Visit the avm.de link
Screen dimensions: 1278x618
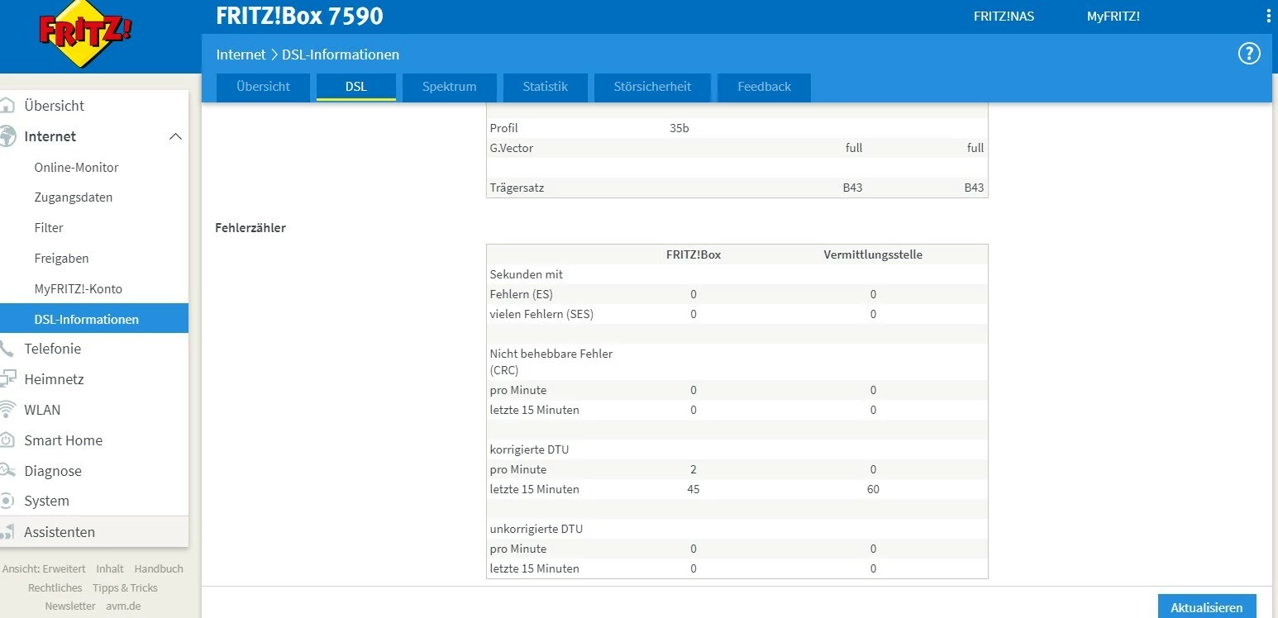(123, 606)
